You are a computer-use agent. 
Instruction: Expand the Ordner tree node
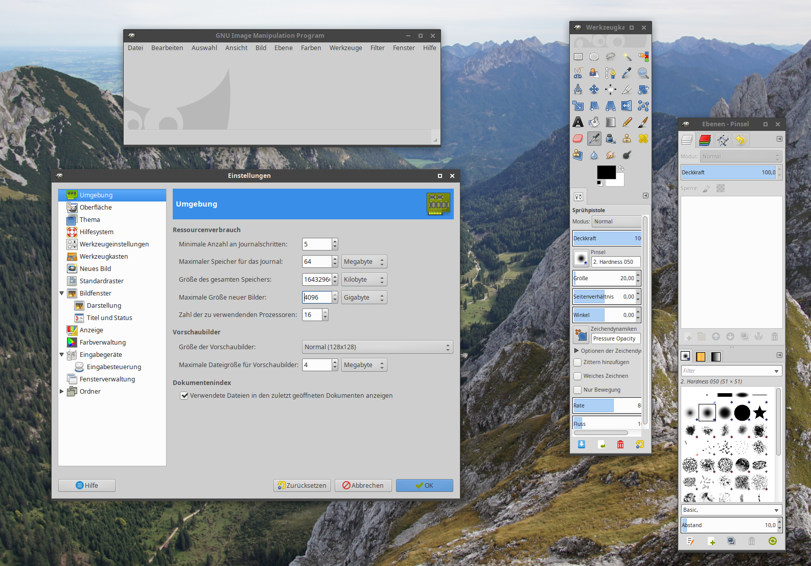click(x=62, y=391)
